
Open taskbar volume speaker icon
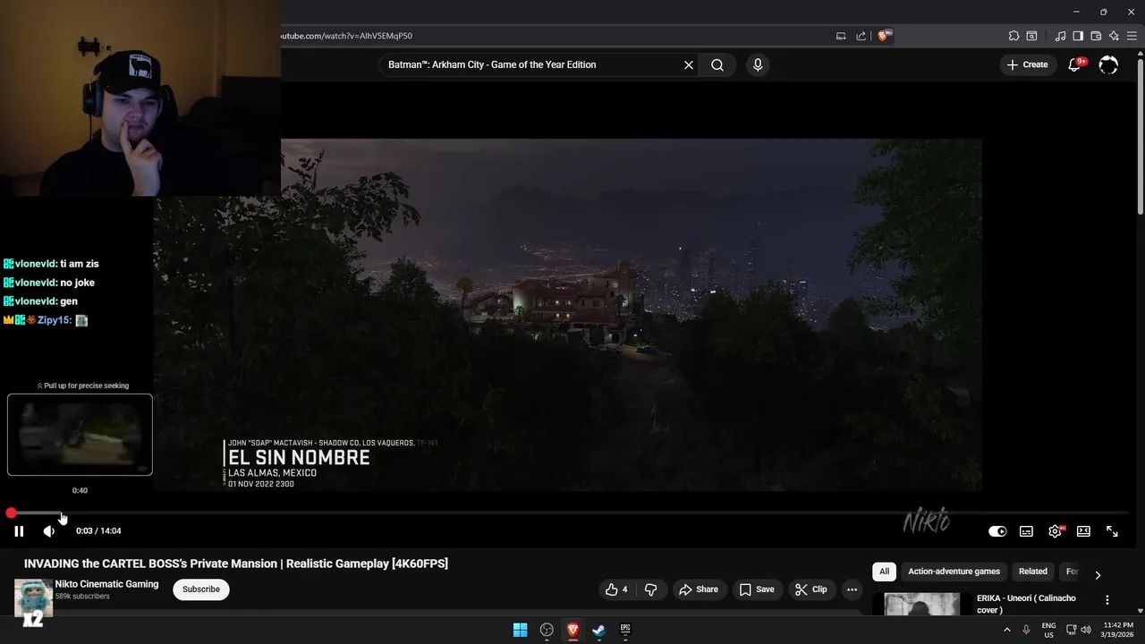tap(1086, 630)
